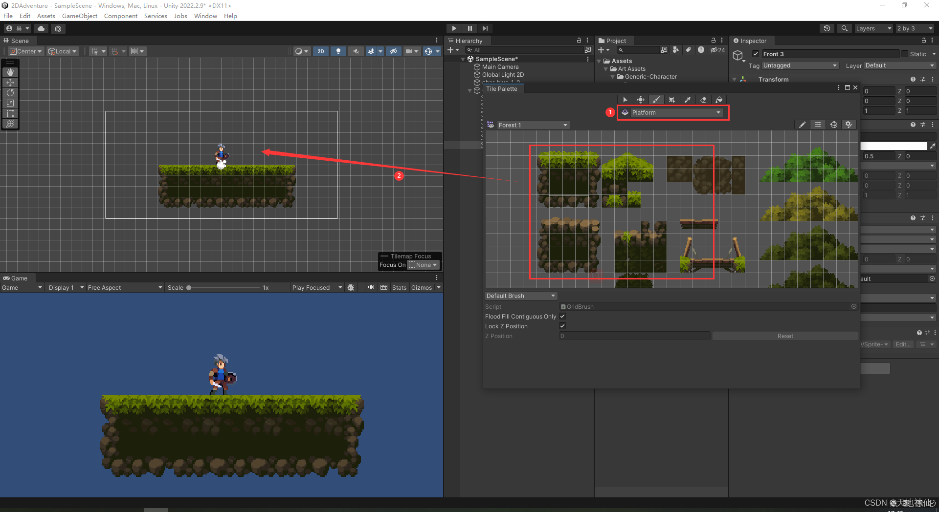
Task: Pick the Tile Palette flood fill tool
Action: click(x=719, y=100)
